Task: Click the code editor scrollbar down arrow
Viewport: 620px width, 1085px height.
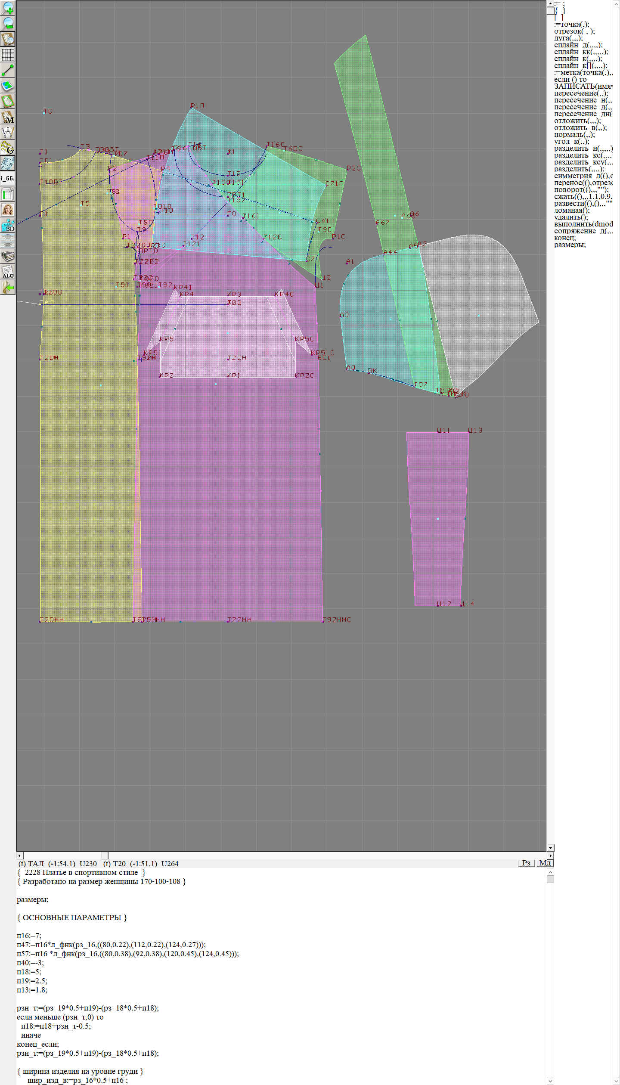Action: 550,1081
